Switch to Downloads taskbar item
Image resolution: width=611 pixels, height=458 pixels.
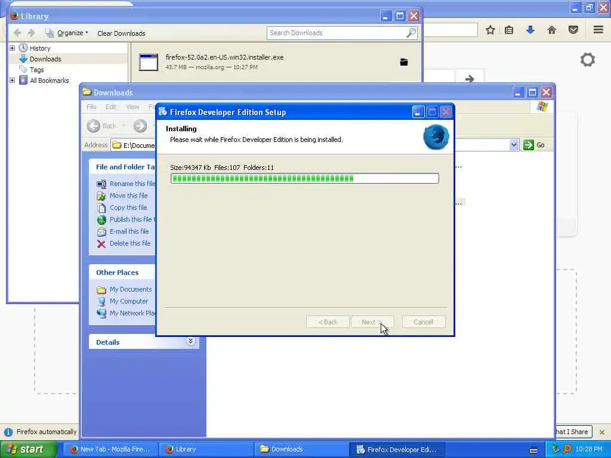tap(301, 449)
